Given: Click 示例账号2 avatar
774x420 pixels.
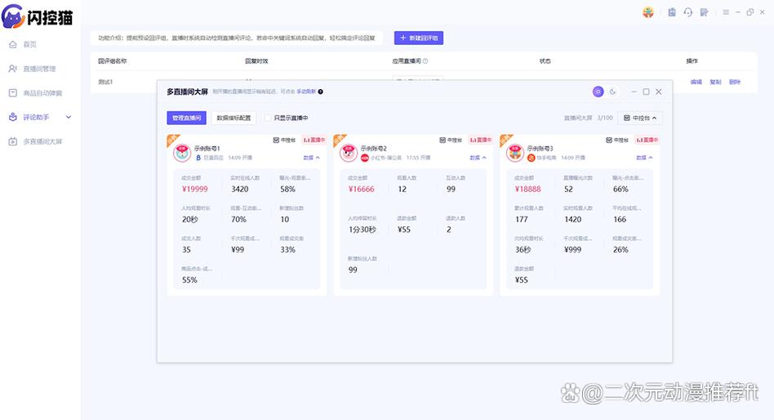Looking at the screenshot, I should point(349,153).
